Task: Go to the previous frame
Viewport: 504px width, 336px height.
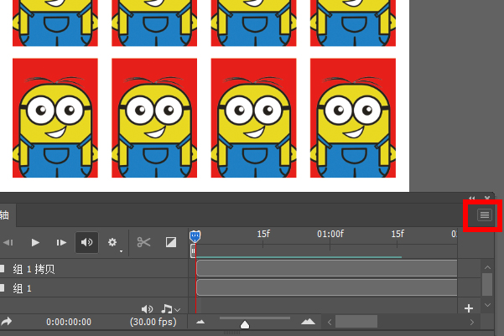Action: [8, 242]
